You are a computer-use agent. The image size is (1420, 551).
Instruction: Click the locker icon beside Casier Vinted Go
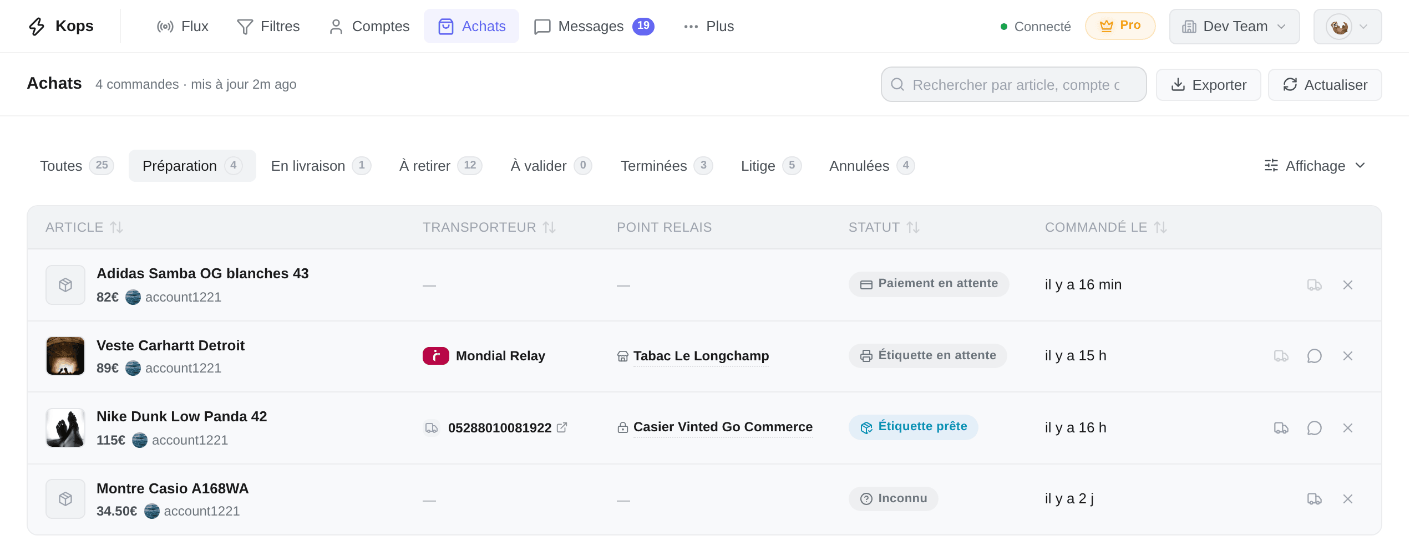pyautogui.click(x=623, y=427)
